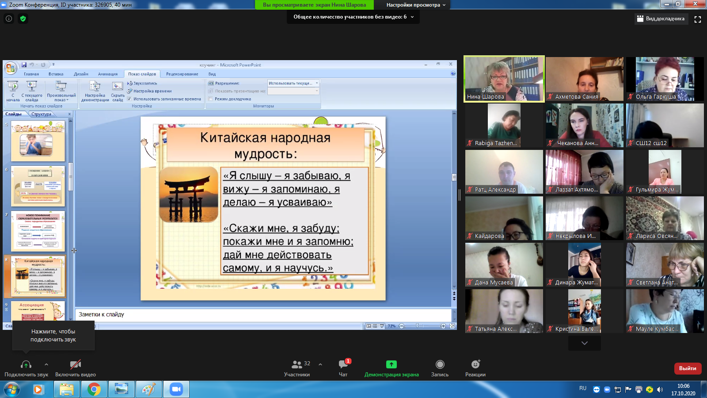
Task: Click the green Share Screen icon
Action: 391,364
